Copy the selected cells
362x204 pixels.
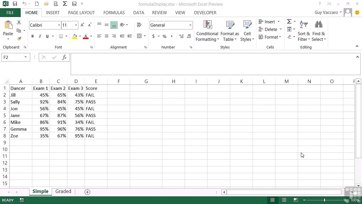coord(19,30)
